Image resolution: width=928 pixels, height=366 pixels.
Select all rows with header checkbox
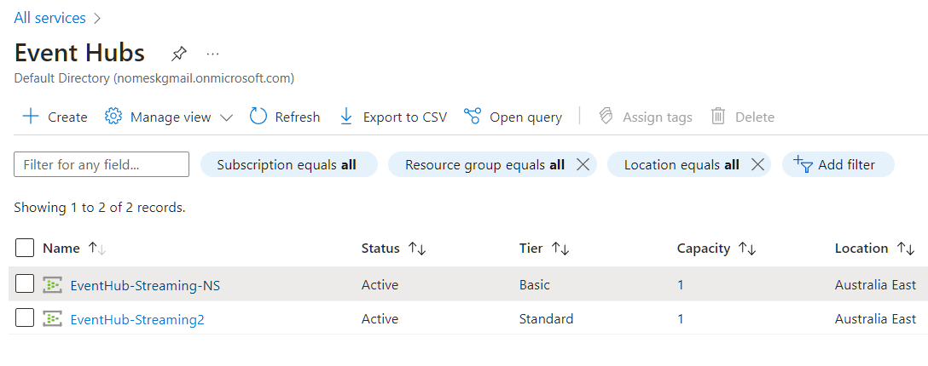click(x=25, y=248)
